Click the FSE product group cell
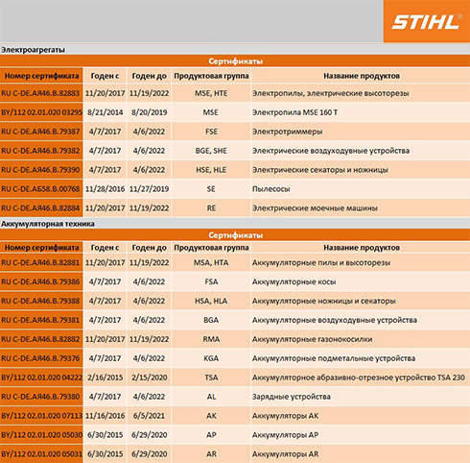 [211, 132]
